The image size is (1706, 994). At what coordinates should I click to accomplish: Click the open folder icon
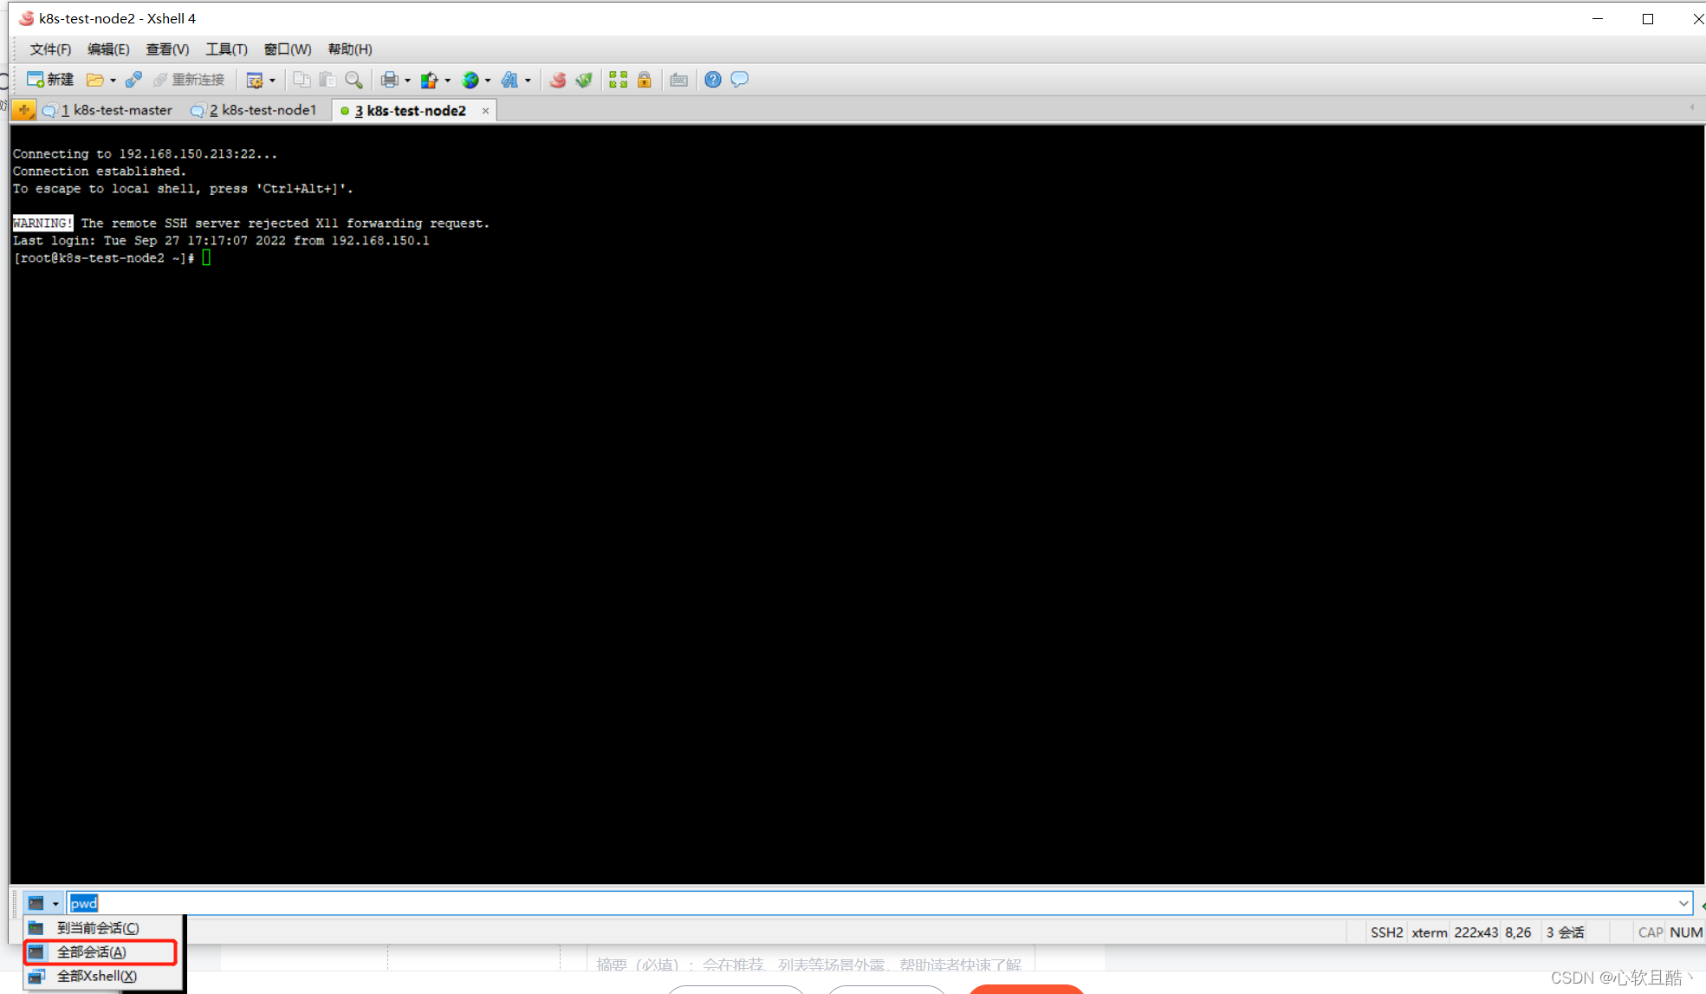[x=95, y=80]
